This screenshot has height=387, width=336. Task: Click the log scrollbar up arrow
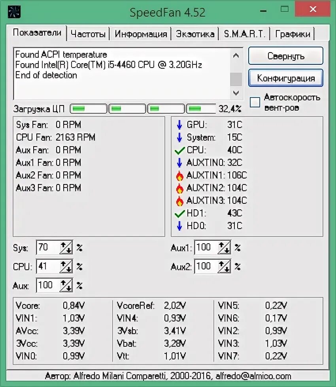tap(236, 56)
